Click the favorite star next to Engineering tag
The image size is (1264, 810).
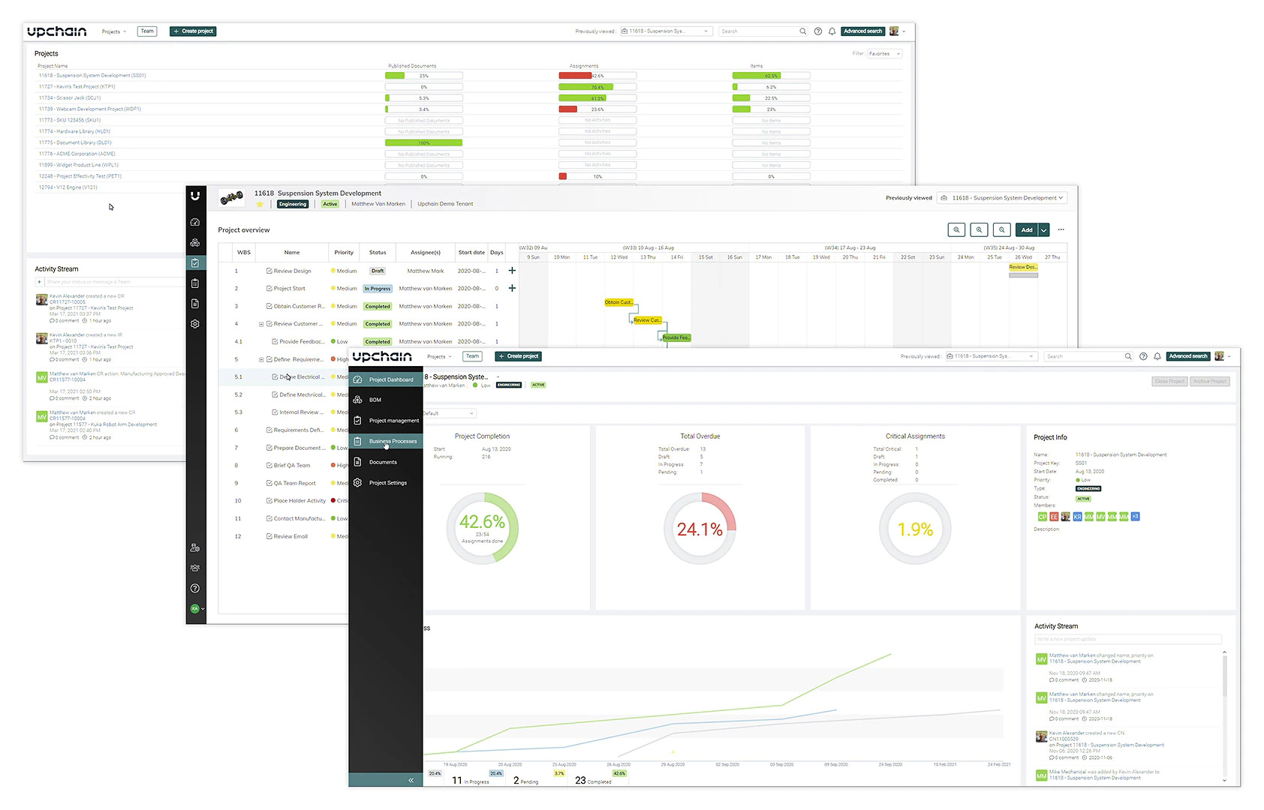260,204
